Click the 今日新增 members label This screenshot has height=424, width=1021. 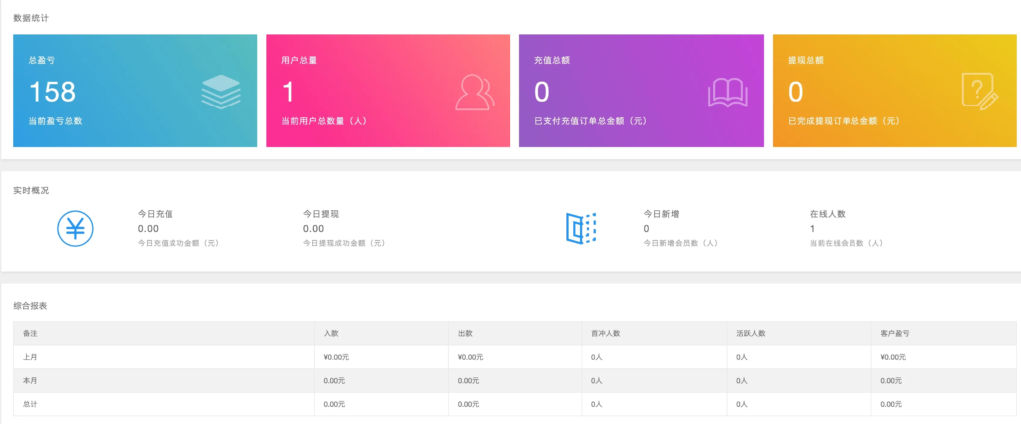(662, 213)
